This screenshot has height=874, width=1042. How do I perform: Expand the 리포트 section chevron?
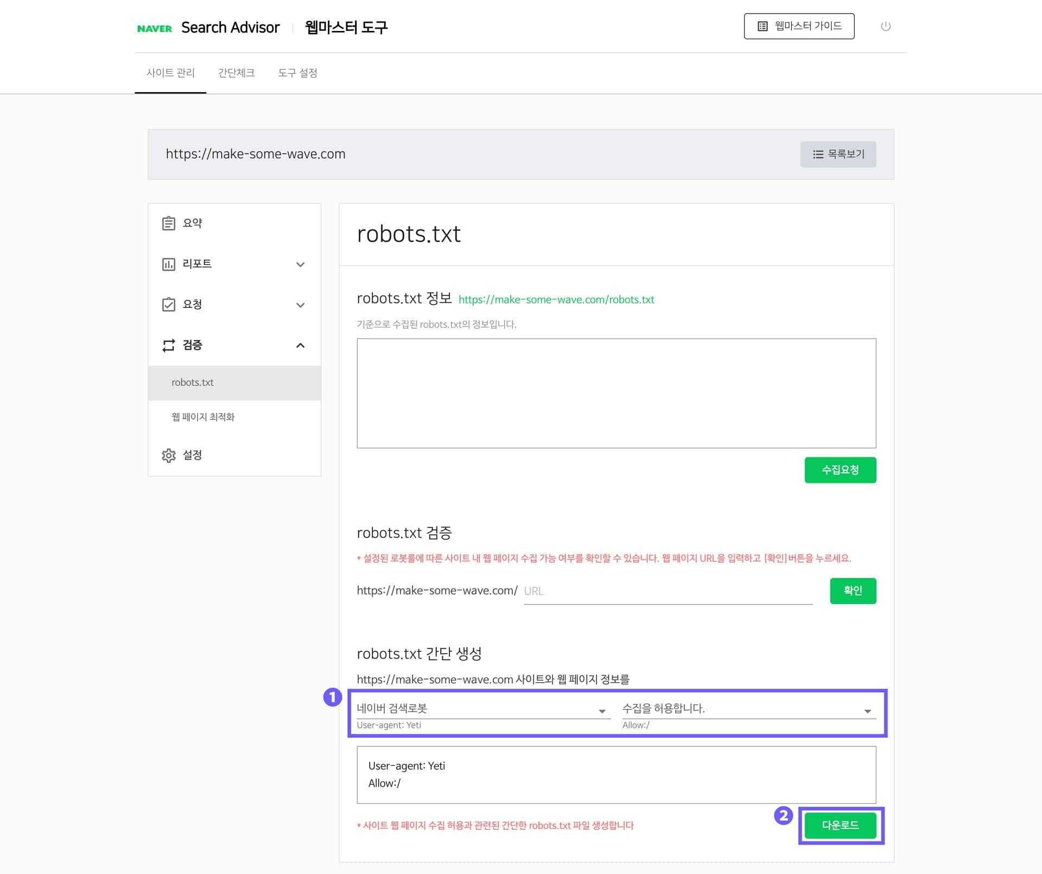(x=300, y=265)
